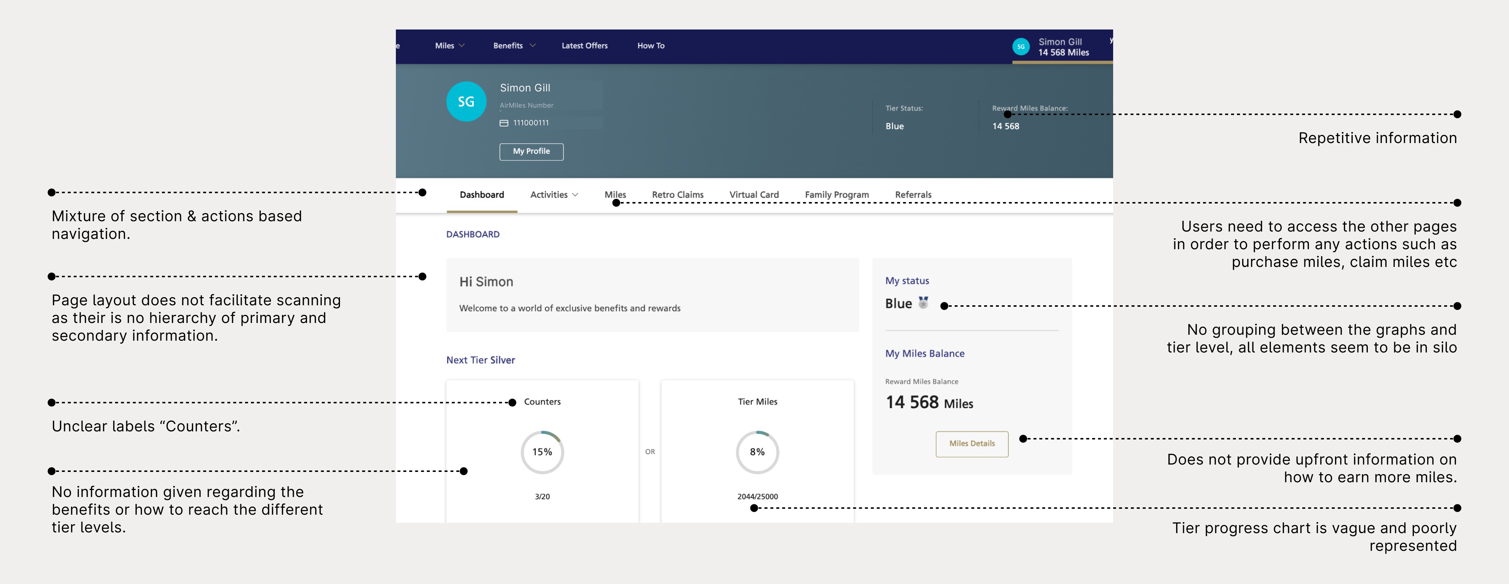Open the Benefits menu
Screen dimensions: 1509x584
[508, 46]
